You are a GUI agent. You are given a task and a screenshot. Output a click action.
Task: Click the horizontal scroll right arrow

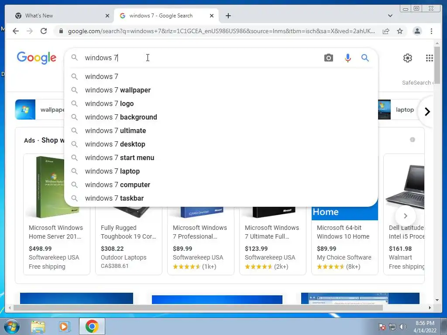point(430,308)
